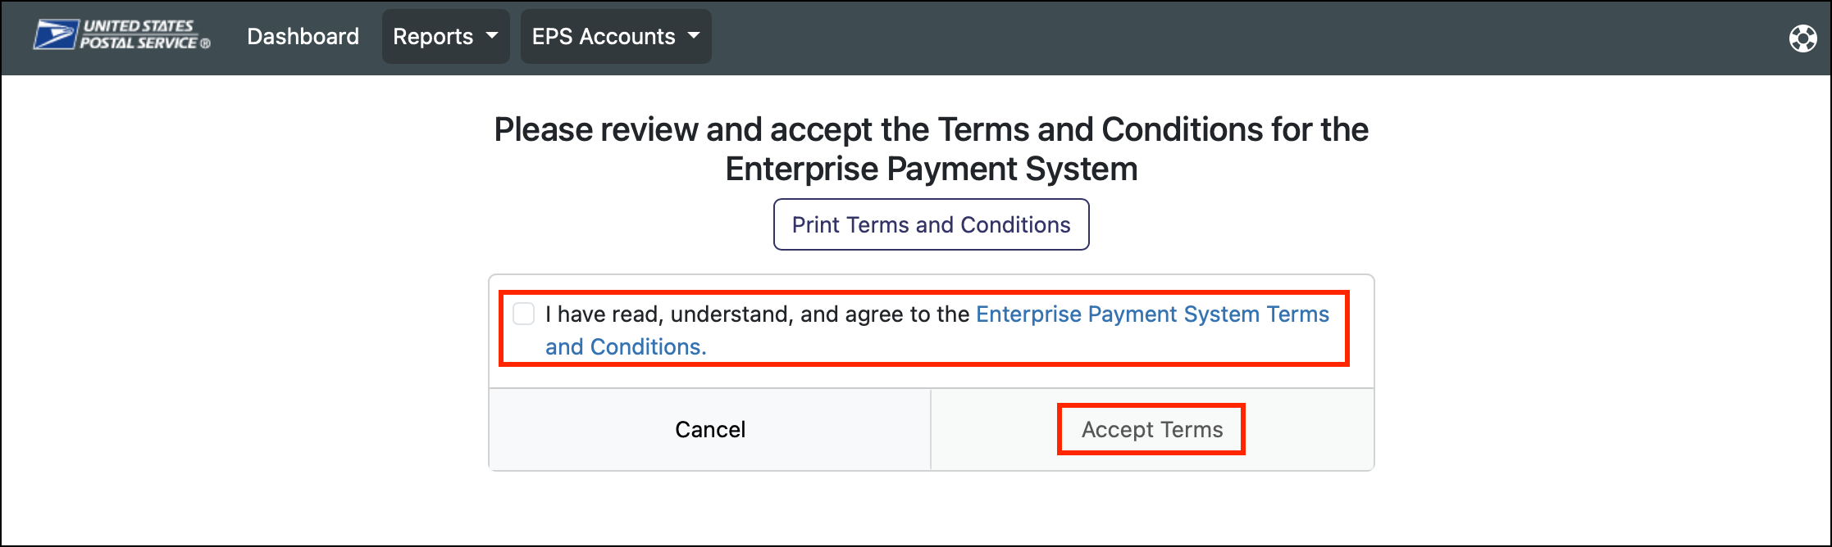Click inside the terms agreement panel
The height and width of the screenshot is (547, 1832).
[x=927, y=330]
